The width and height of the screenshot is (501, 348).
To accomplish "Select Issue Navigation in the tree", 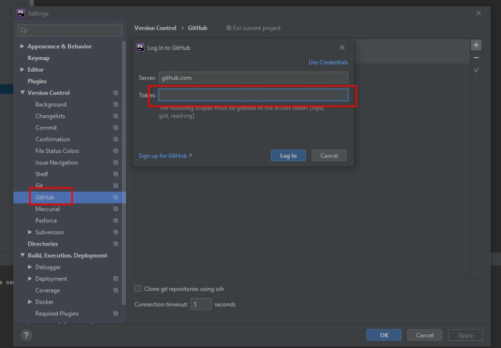I will 56,163.
